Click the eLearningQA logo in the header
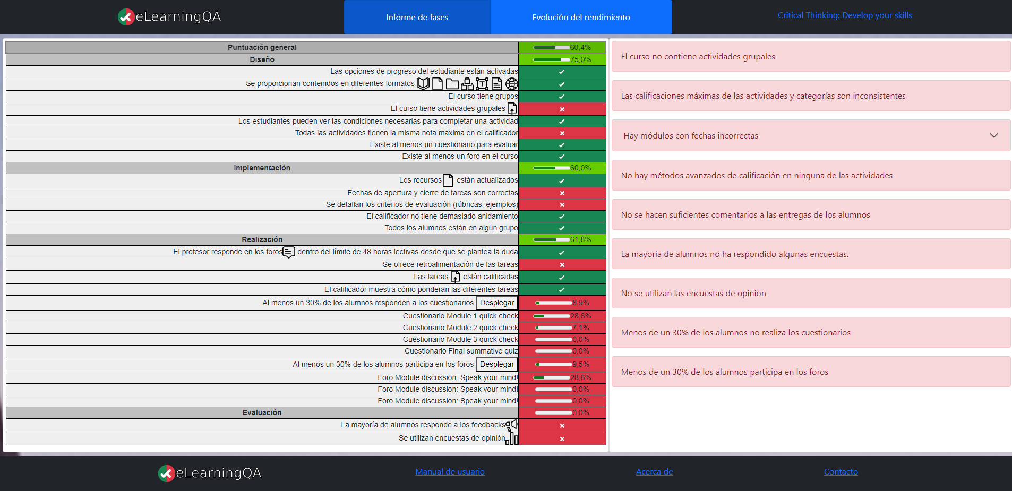 (x=169, y=17)
